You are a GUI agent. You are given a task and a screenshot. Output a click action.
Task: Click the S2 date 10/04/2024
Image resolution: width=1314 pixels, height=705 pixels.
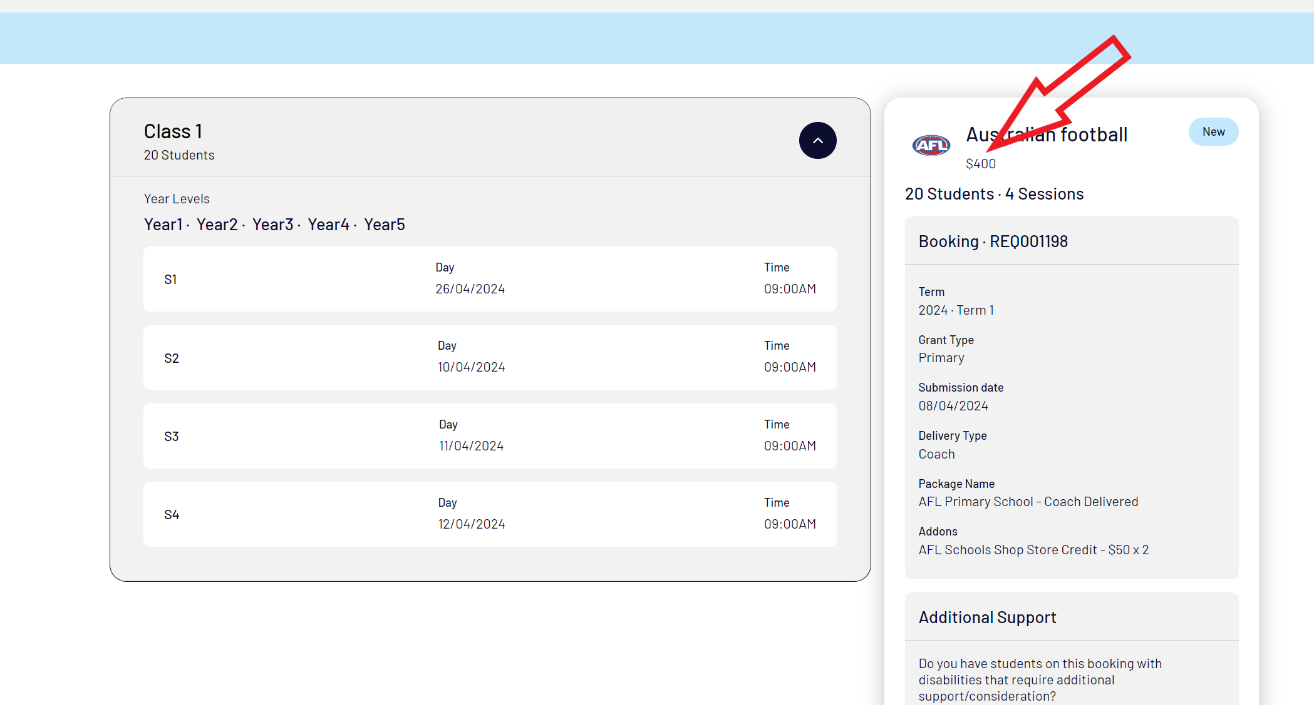pyautogui.click(x=471, y=367)
